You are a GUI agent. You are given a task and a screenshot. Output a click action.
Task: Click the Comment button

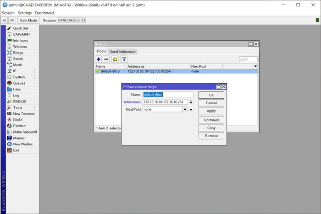(x=211, y=120)
